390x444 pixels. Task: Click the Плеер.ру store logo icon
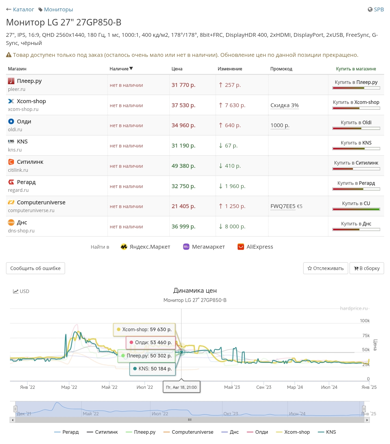(11, 81)
